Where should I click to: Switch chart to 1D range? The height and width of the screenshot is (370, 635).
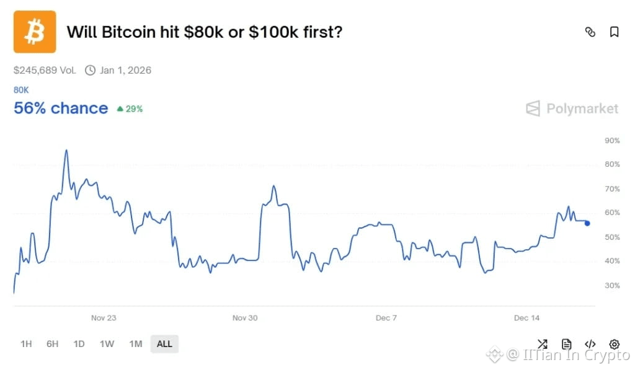tap(79, 343)
